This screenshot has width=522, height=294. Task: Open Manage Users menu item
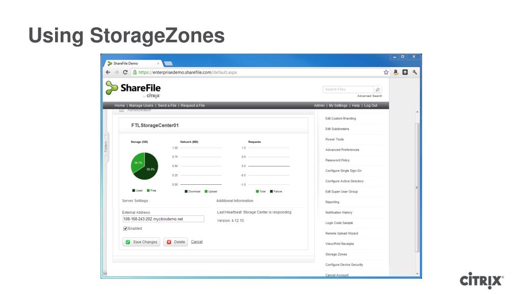[141, 105]
